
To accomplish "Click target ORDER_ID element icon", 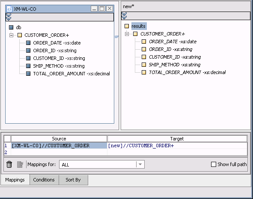I will point(144,49).
